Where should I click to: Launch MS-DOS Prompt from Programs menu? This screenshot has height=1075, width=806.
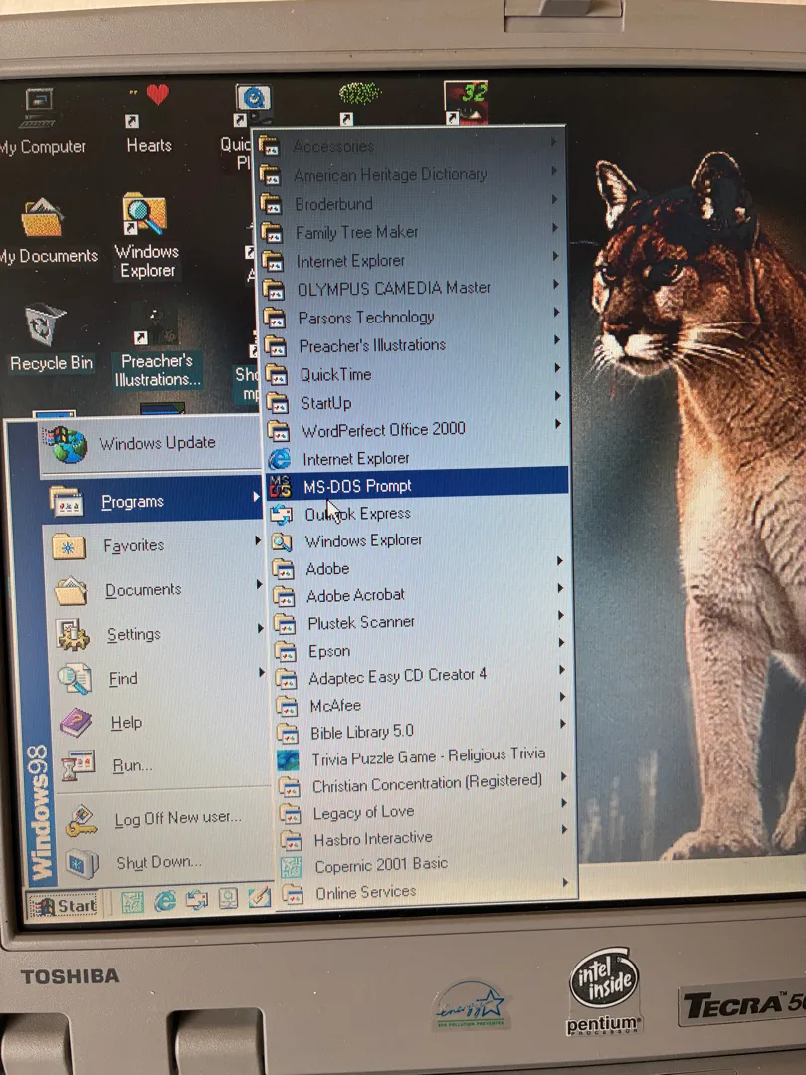[356, 486]
